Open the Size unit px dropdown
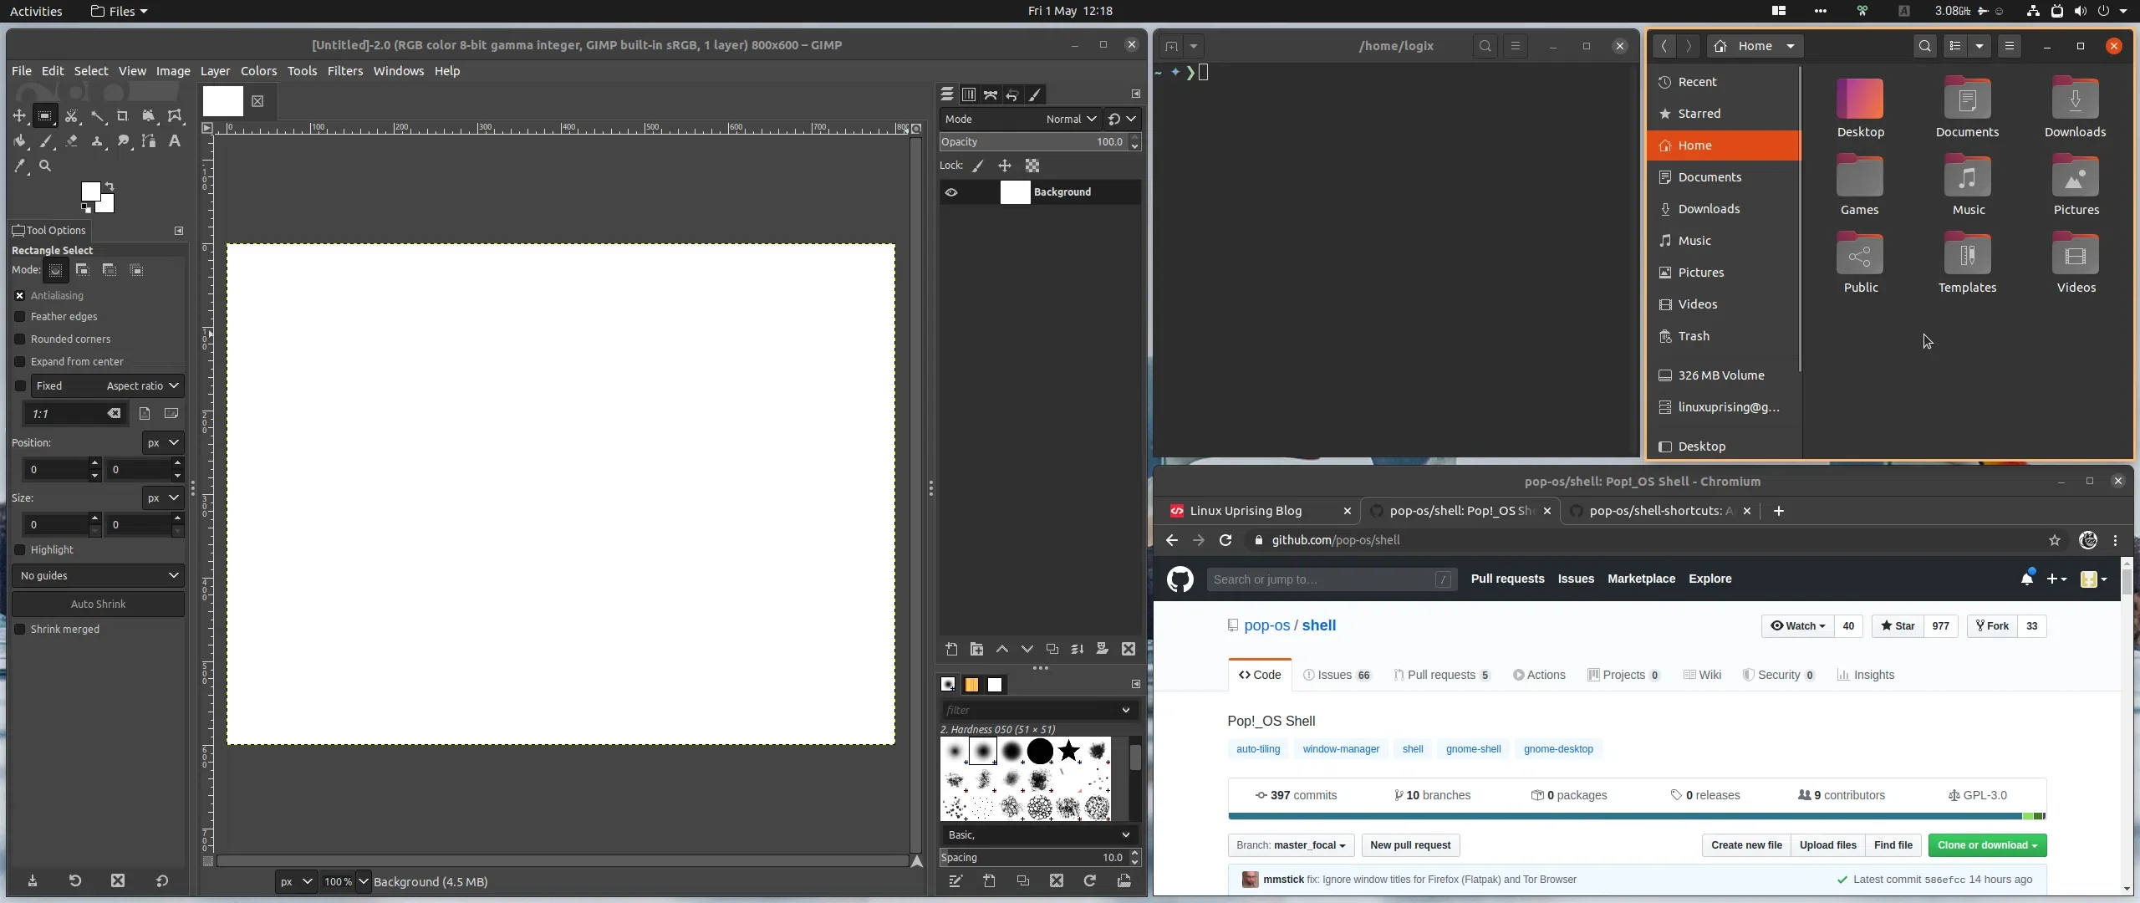The height and width of the screenshot is (903, 2140). [163, 498]
